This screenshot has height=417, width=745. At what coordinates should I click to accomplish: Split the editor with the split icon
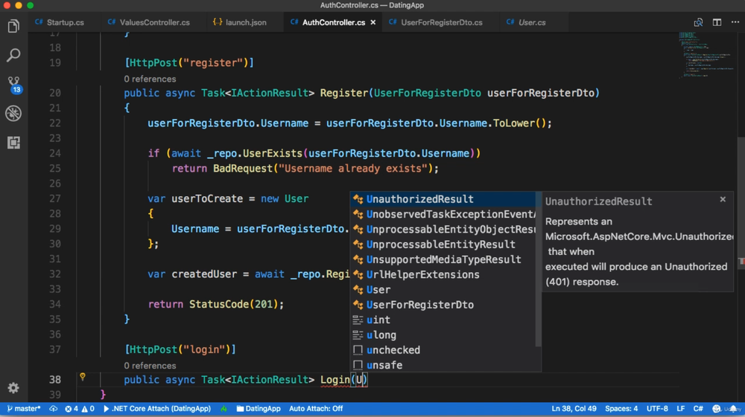[x=717, y=22]
